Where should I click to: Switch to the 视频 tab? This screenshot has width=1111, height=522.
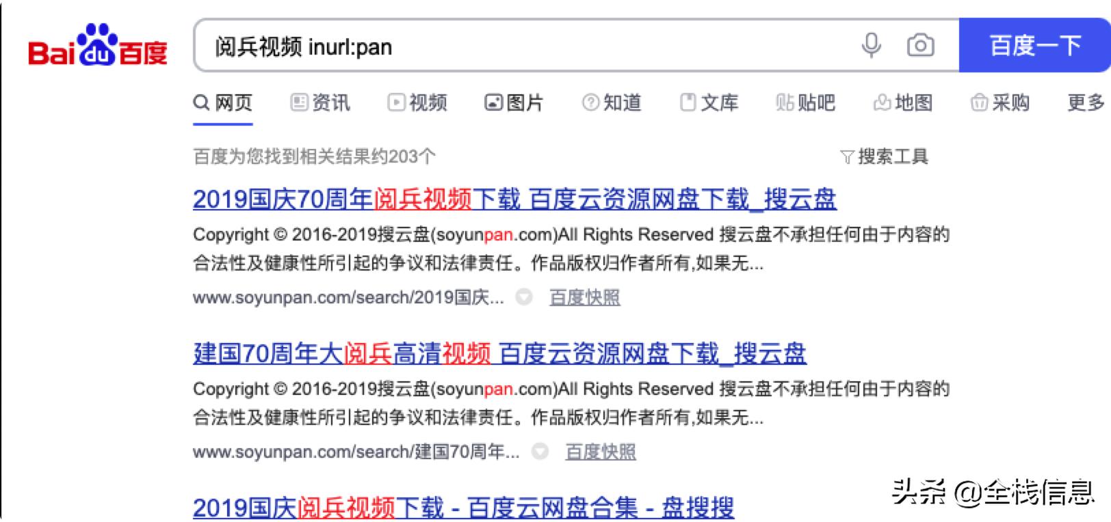click(x=417, y=103)
